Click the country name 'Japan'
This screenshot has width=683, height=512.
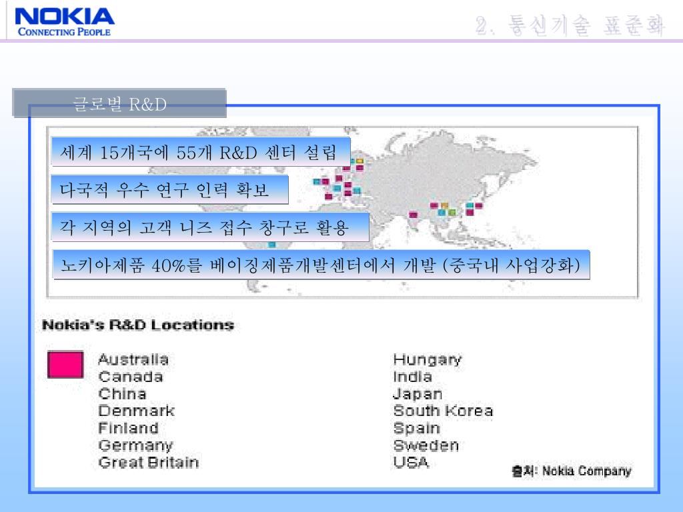[418, 394]
